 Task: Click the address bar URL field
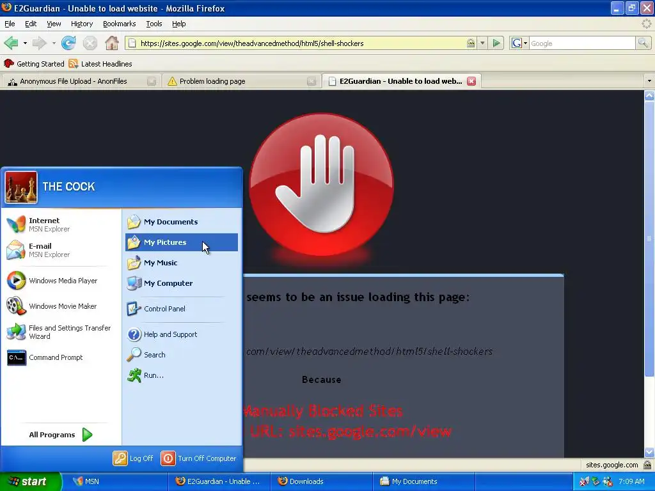point(301,43)
